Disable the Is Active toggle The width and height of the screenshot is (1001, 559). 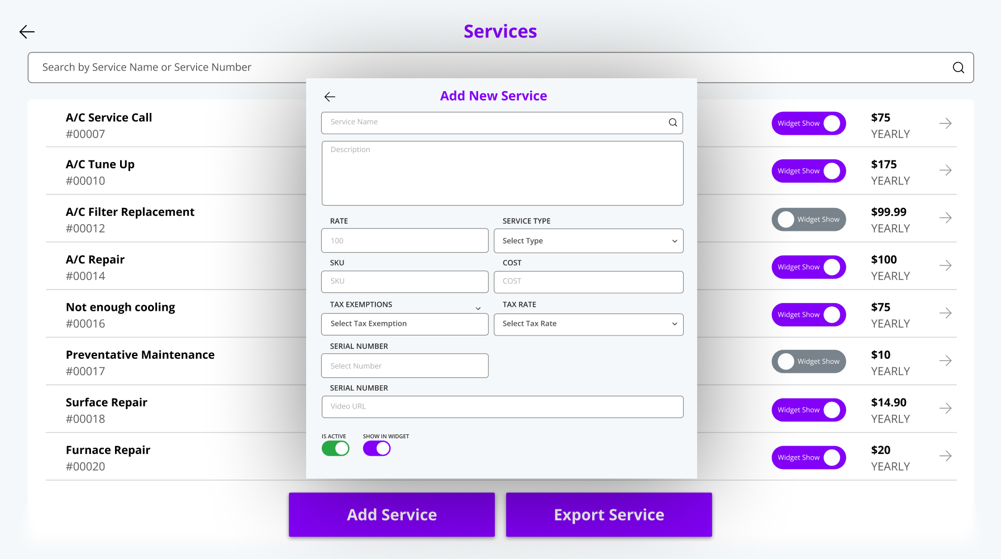pos(335,448)
